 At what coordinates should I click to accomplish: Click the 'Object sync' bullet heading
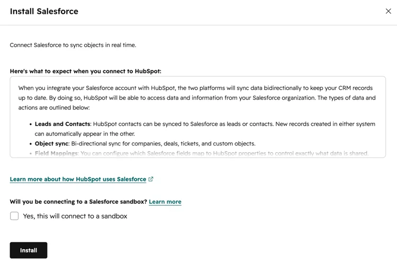[x=52, y=143]
